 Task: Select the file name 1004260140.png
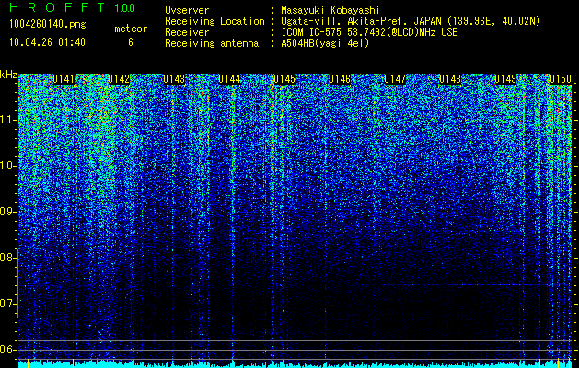47,25
